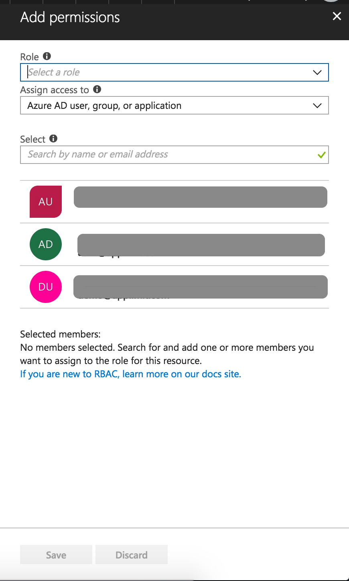Open the Select a role dropdown
Viewport: 349px width, 581px height.
(174, 72)
